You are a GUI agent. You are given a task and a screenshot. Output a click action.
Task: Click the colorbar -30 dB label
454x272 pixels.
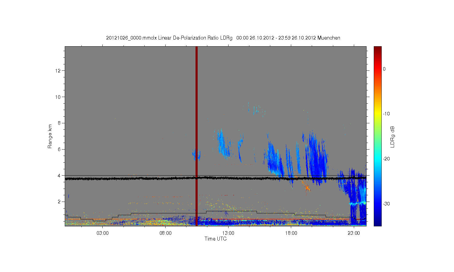click(x=386, y=204)
